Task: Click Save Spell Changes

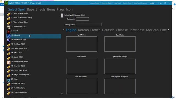Action: (140, 3)
